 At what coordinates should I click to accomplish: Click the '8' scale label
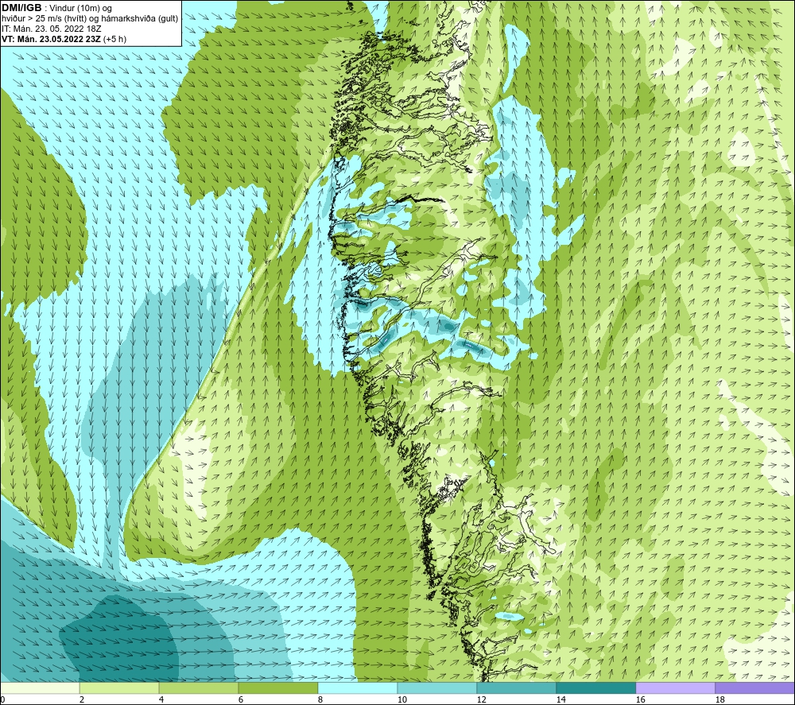[x=320, y=700]
